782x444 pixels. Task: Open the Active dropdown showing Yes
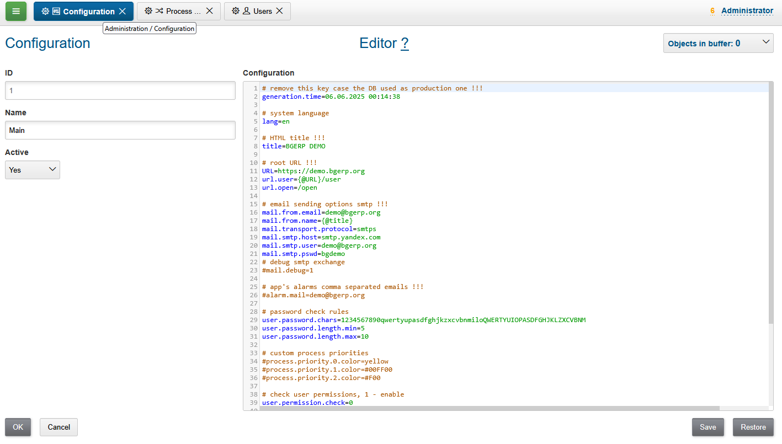tap(32, 170)
